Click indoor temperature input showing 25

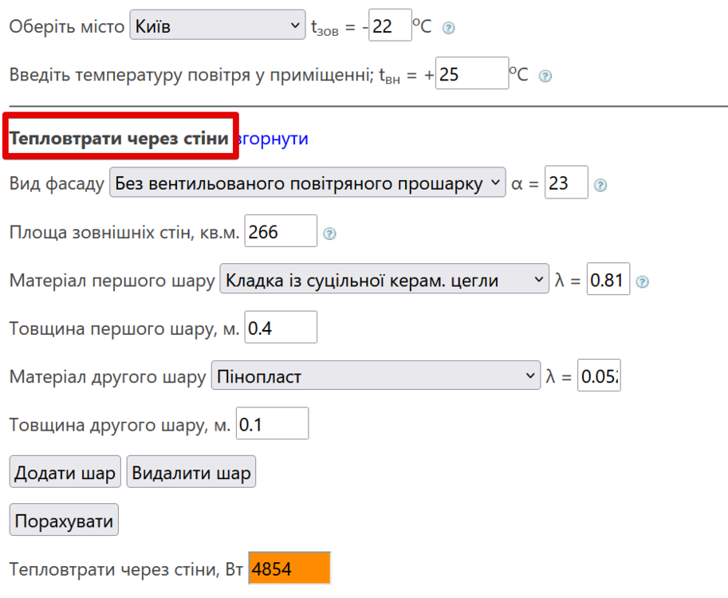(471, 75)
